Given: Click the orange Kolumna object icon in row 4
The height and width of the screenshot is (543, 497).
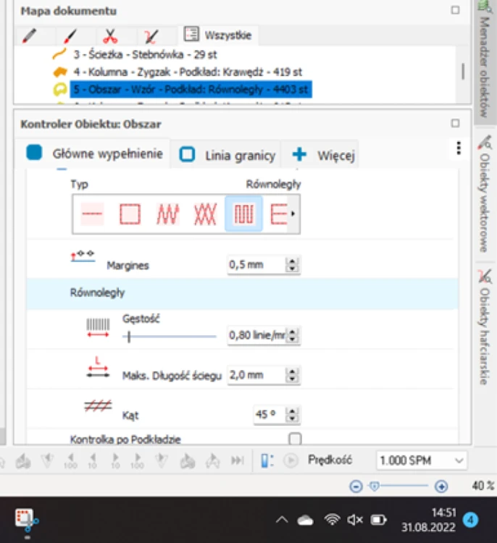Looking at the screenshot, I should [x=59, y=72].
